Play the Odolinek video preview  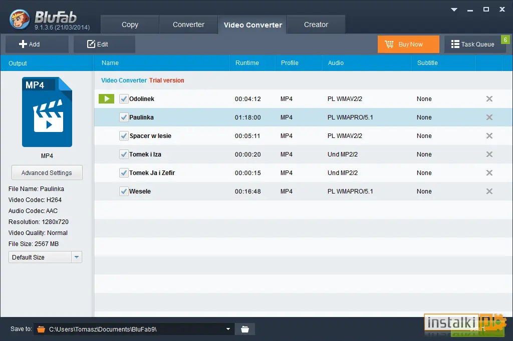(106, 98)
